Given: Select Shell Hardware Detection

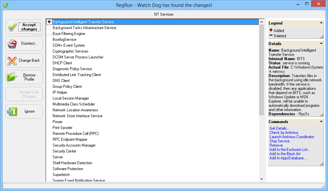Looking at the screenshot, I should pyautogui.click(x=73, y=163).
